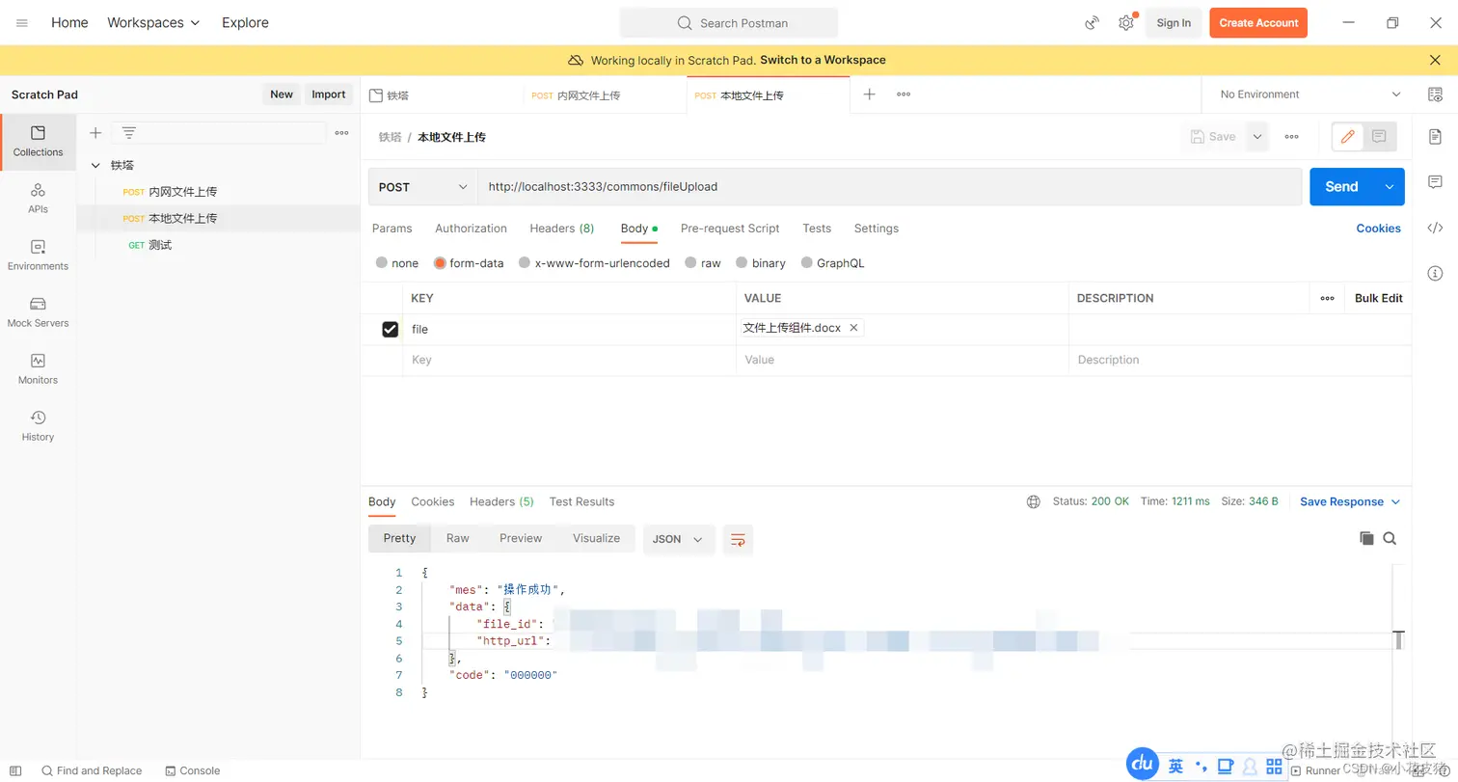Remove the 文件上传组件.docx file
The width and height of the screenshot is (1458, 782).
tap(853, 329)
